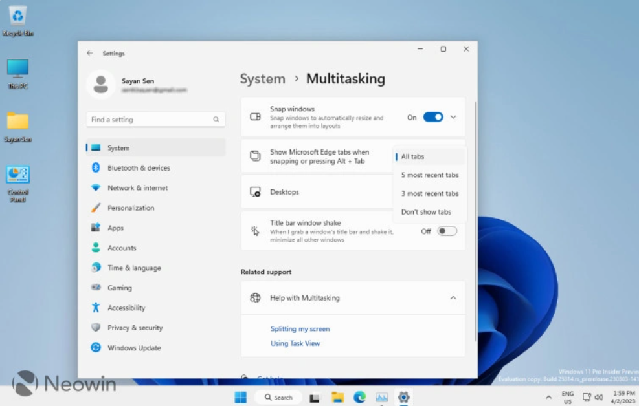Choose Don't show tabs option
639x406 pixels.
(429, 212)
